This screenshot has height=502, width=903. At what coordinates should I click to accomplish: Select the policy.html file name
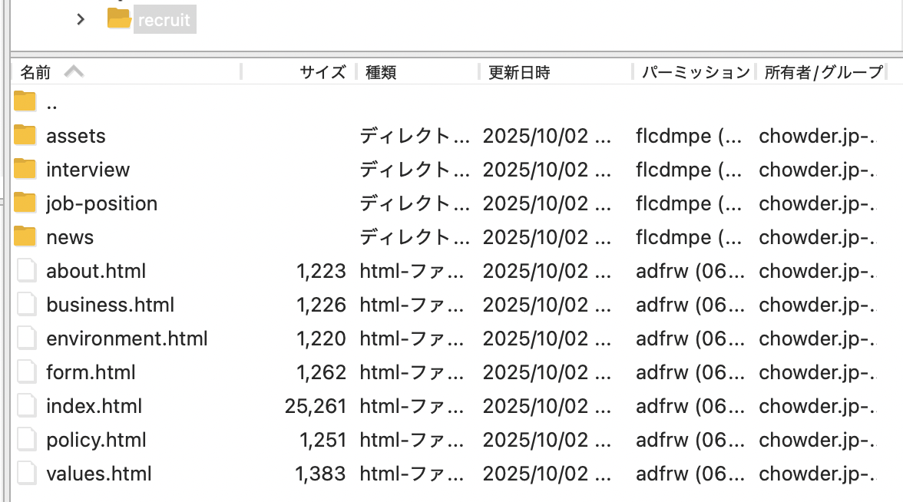tap(96, 440)
